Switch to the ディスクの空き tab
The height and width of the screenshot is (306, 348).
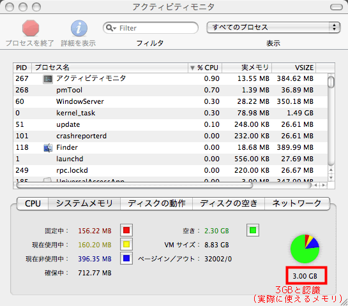(x=229, y=203)
